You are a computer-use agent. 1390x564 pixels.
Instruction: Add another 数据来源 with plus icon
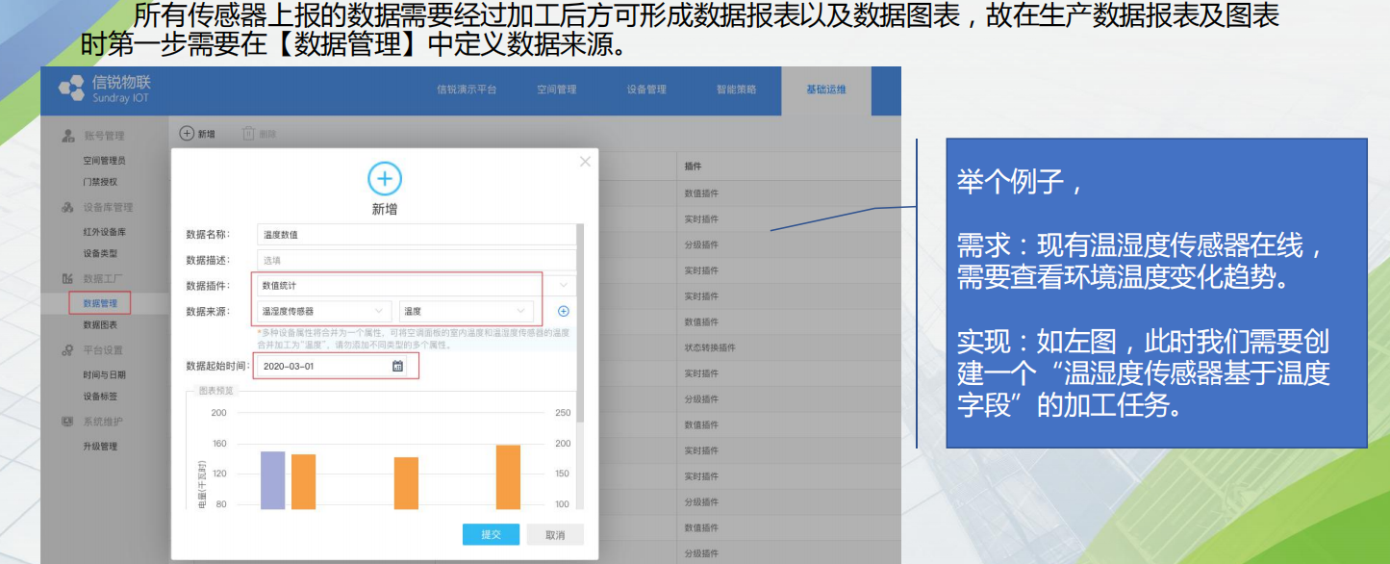click(564, 311)
